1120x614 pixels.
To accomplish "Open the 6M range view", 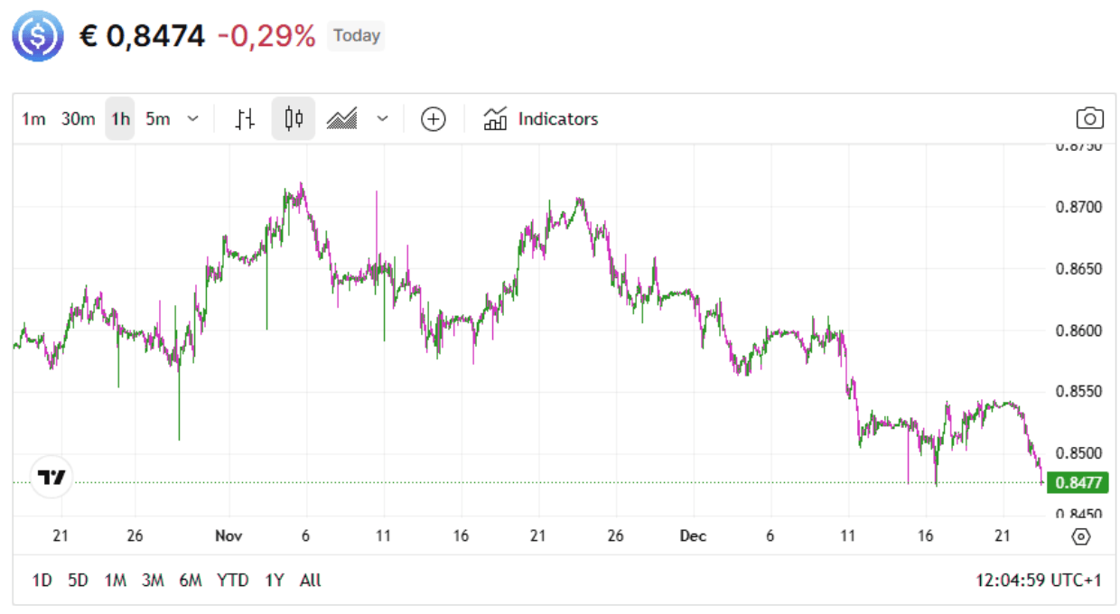I will coord(191,581).
